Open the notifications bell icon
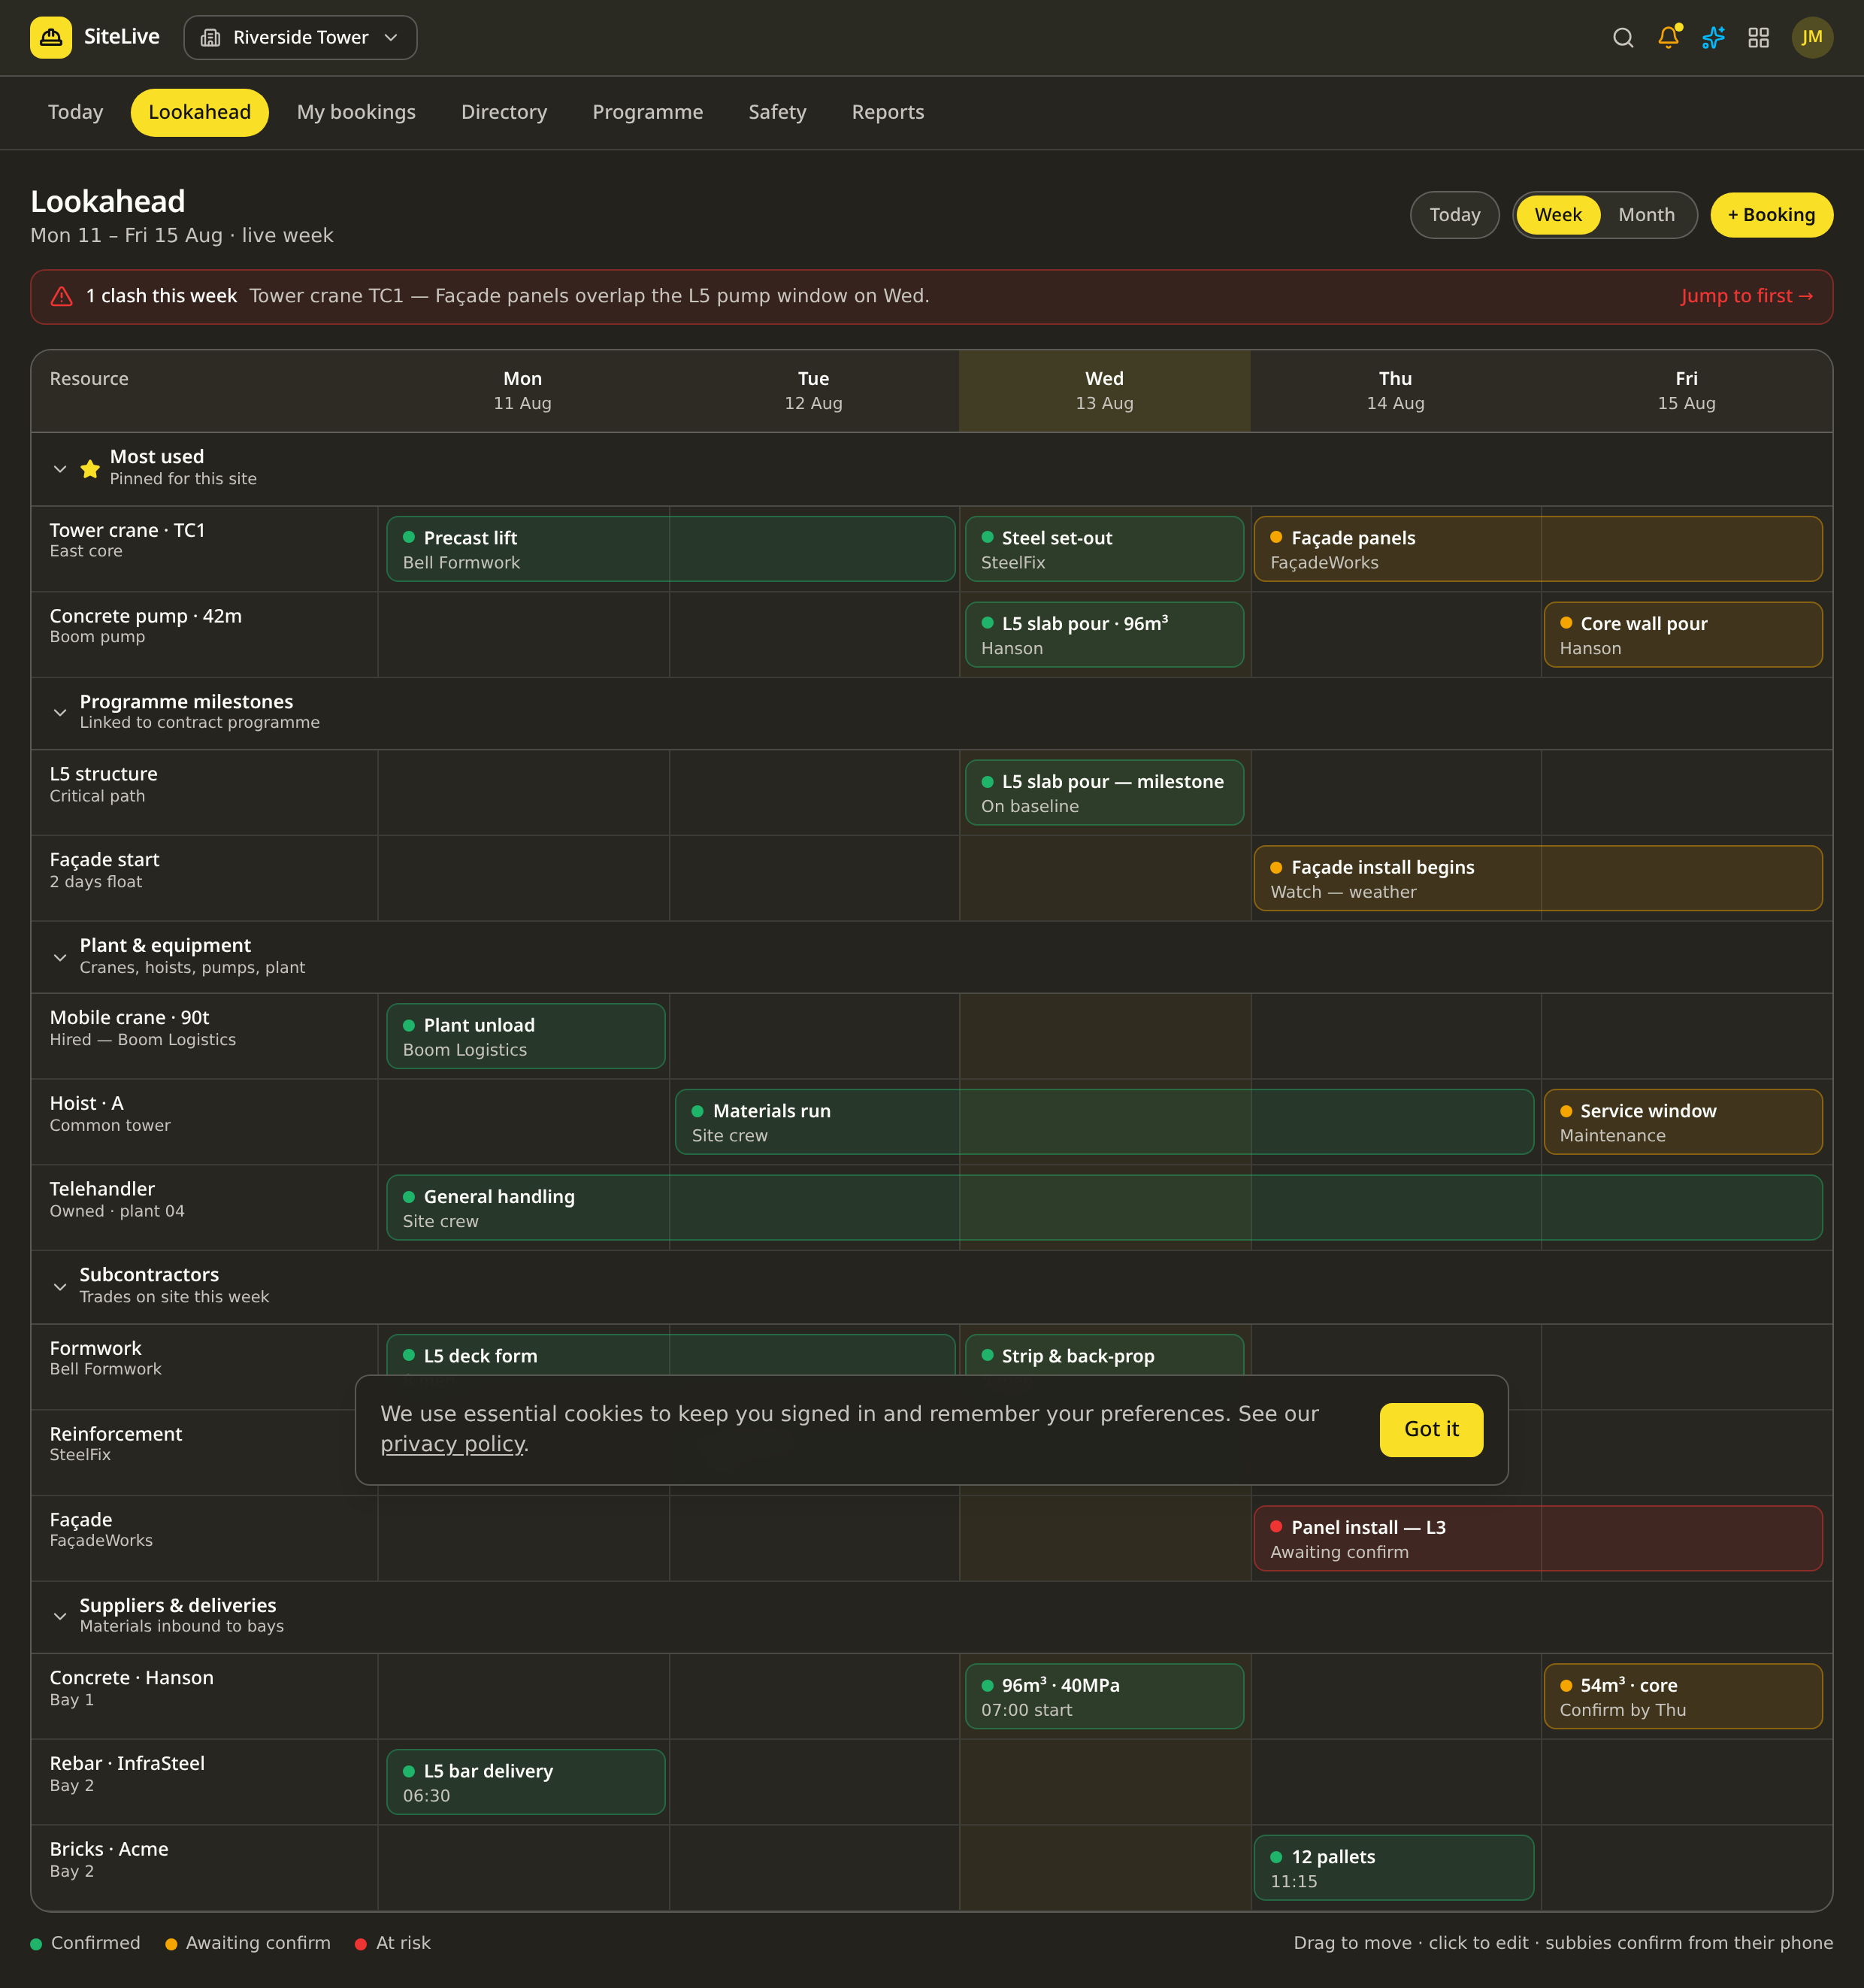The width and height of the screenshot is (1864, 1988). click(1668, 37)
